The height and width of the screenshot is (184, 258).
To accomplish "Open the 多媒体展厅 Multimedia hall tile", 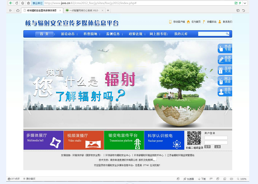I will click(43, 140).
